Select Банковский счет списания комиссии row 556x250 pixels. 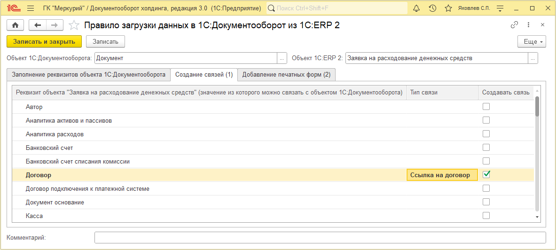[273, 161]
